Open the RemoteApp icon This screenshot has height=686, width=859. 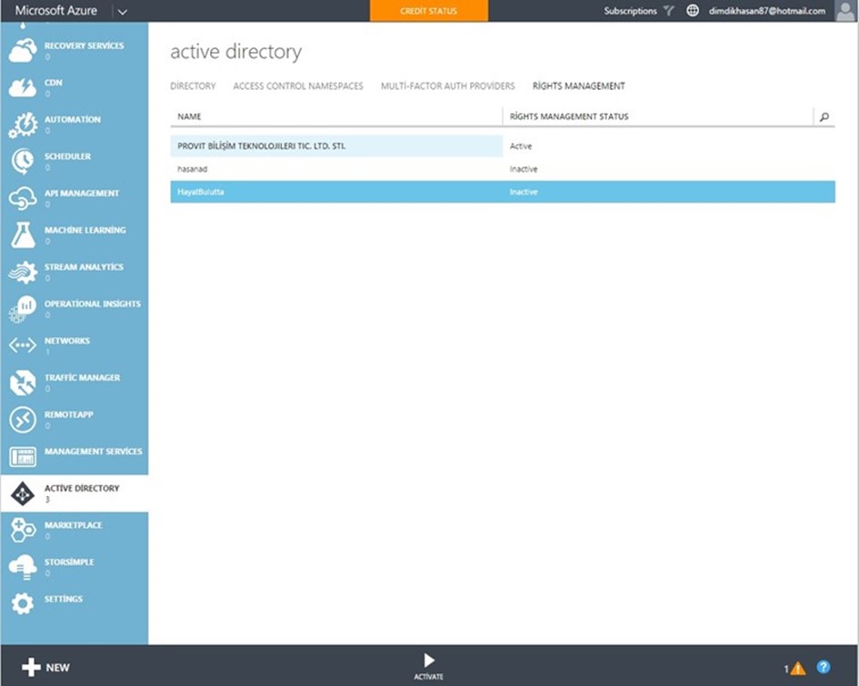click(23, 420)
